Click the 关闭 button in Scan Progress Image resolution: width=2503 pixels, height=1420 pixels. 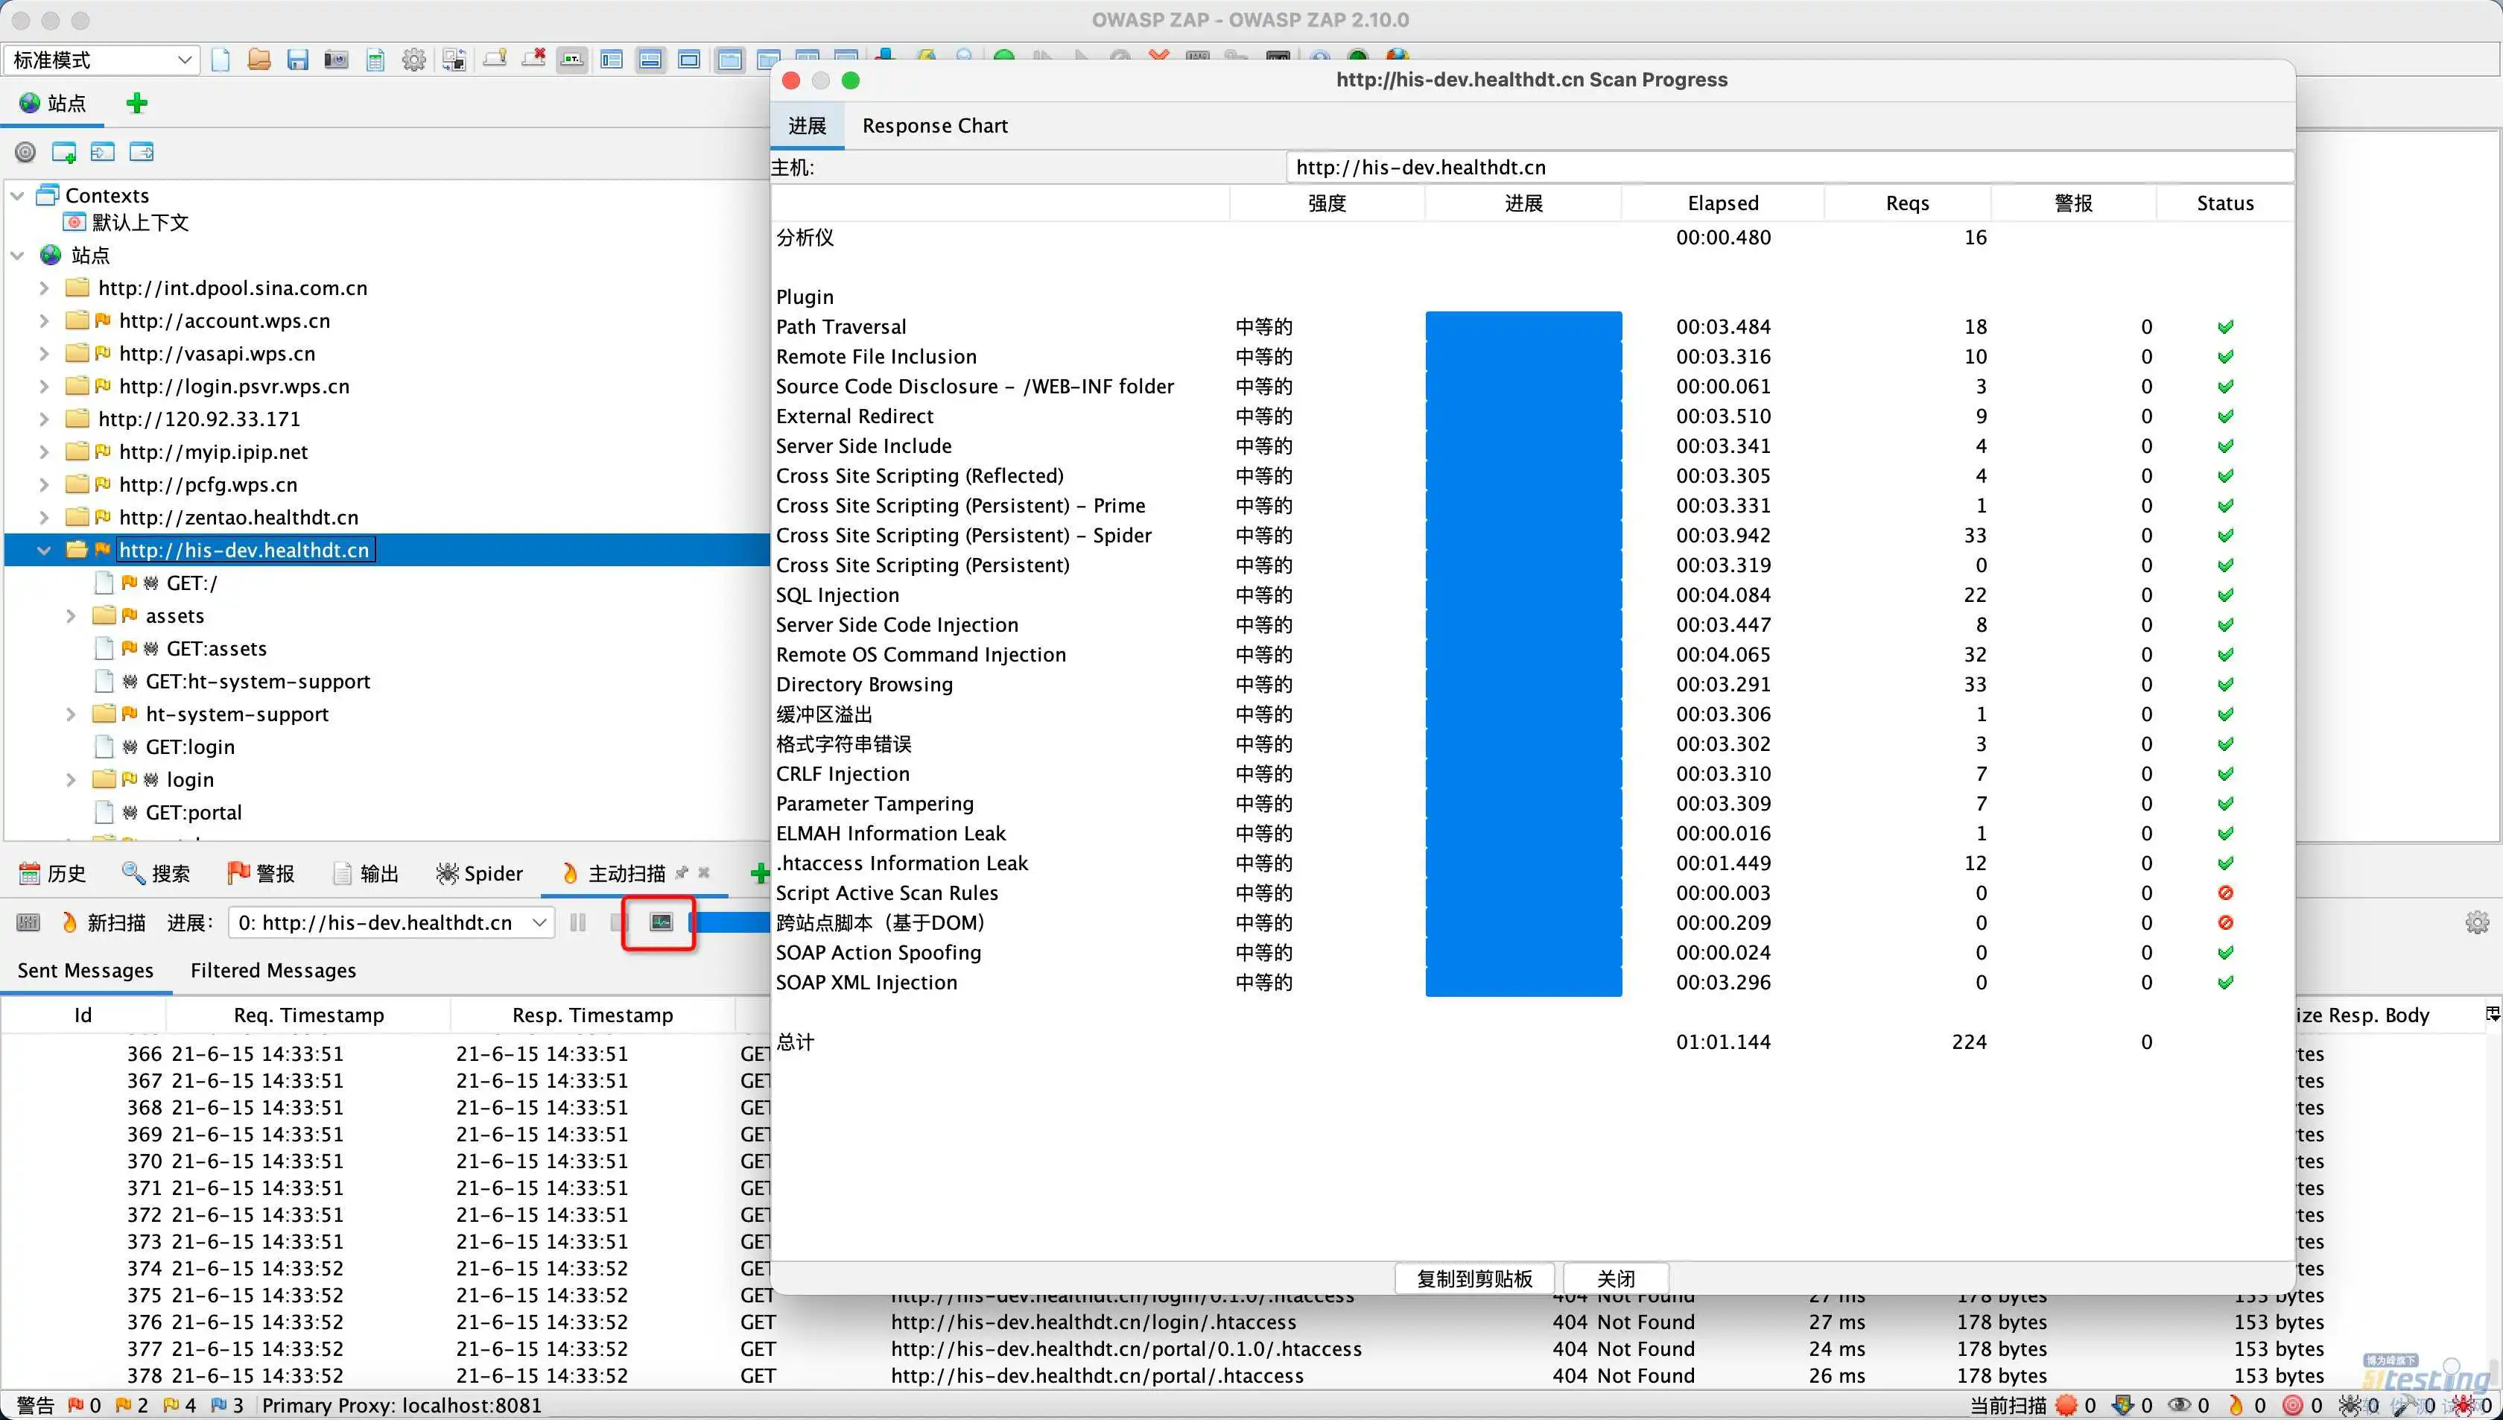pyautogui.click(x=1615, y=1278)
